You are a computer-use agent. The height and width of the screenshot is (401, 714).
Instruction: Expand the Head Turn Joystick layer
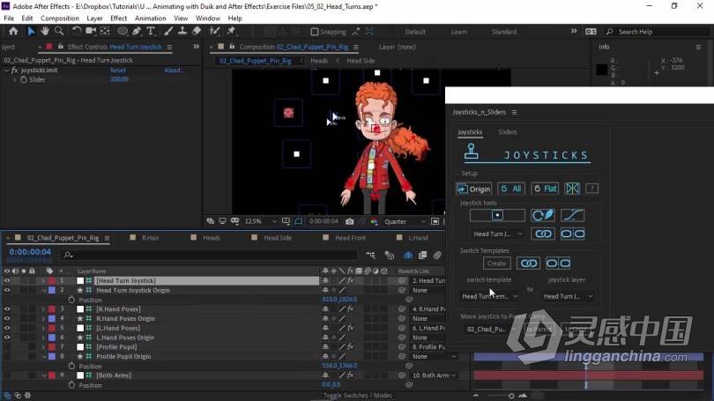pyautogui.click(x=44, y=281)
